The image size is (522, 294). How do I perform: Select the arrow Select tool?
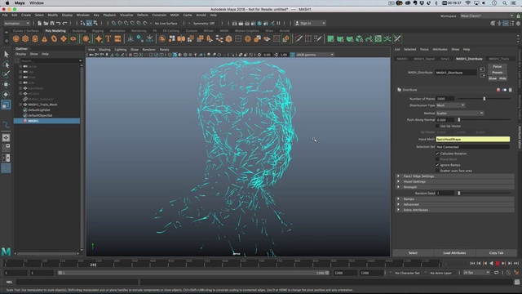click(x=6, y=54)
